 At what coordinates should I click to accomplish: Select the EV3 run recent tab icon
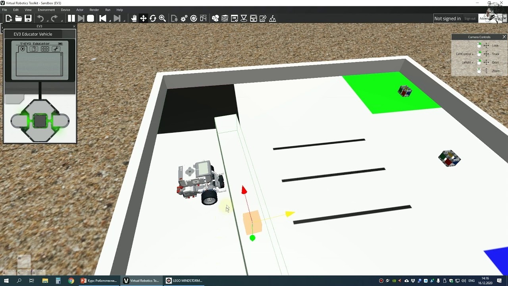23,49
